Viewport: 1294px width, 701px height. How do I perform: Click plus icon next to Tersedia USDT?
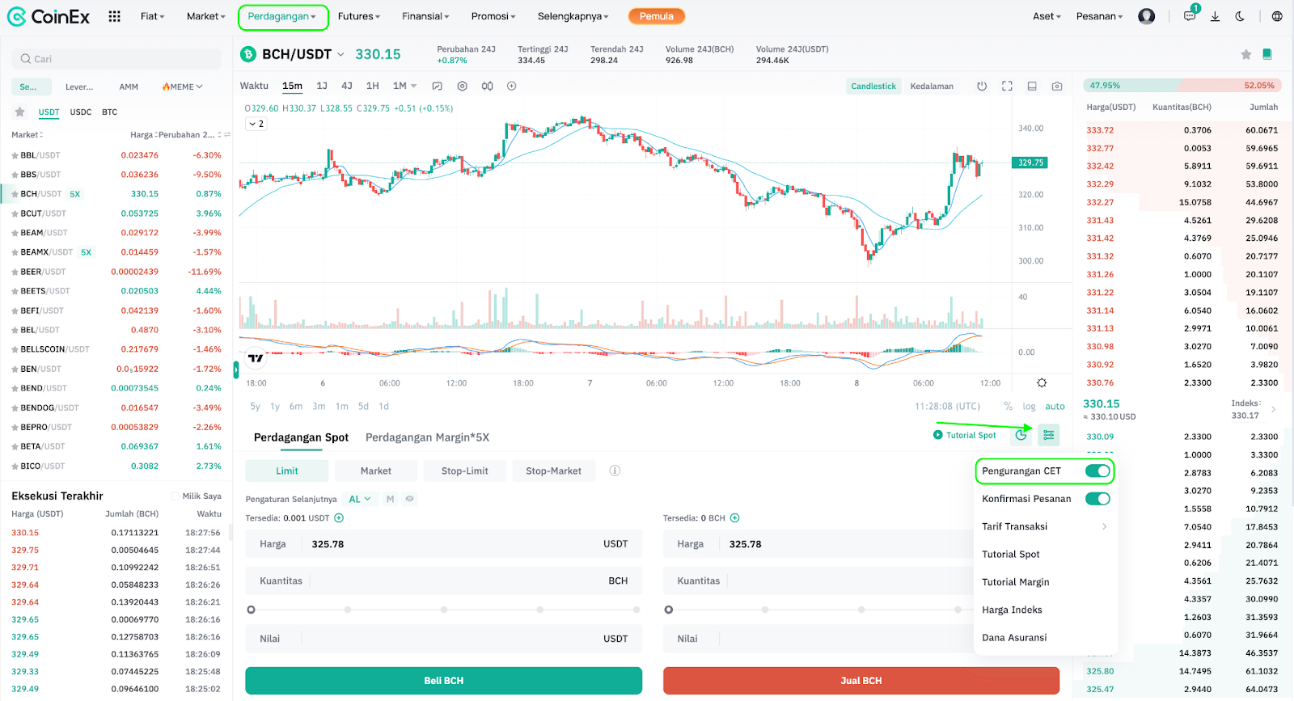tap(339, 518)
